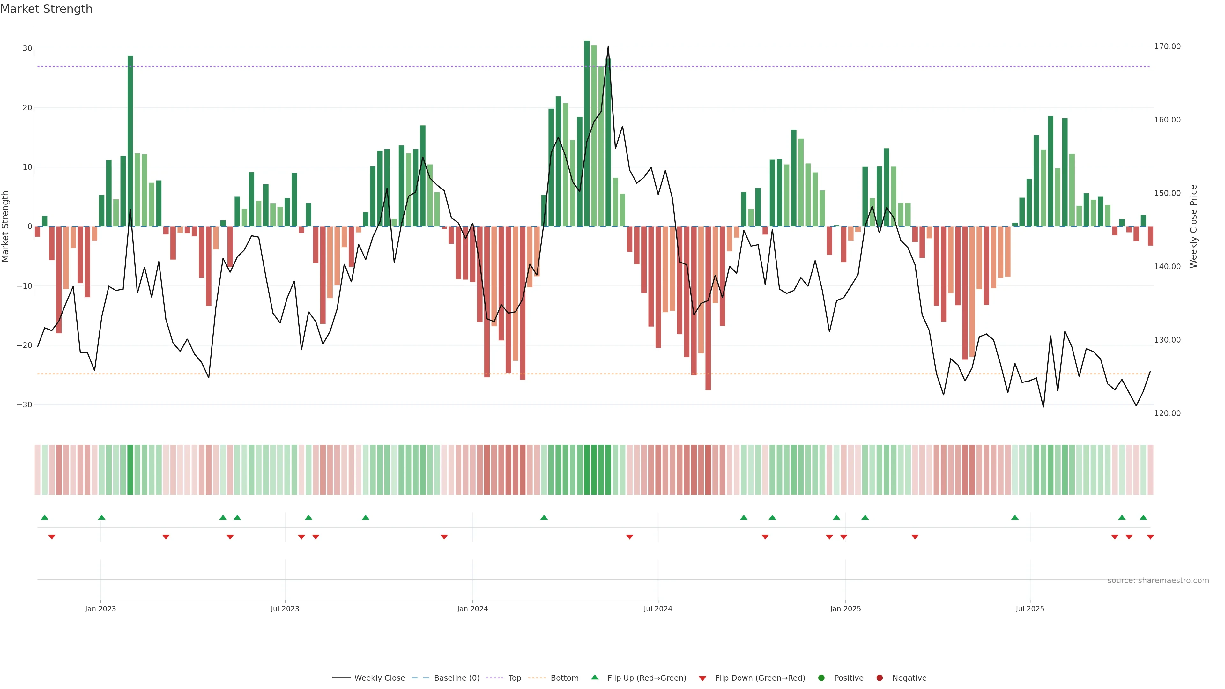
Task: Click the Flip Up green triangle legend icon
Action: (594, 677)
